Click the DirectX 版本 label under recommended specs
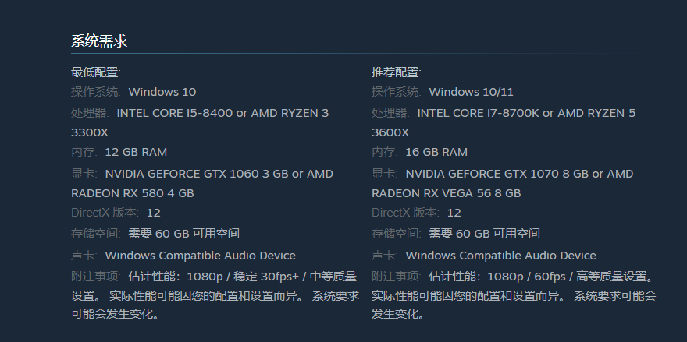 (405, 213)
